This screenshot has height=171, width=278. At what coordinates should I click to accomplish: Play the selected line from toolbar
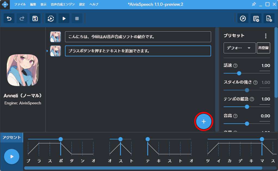tap(64, 18)
